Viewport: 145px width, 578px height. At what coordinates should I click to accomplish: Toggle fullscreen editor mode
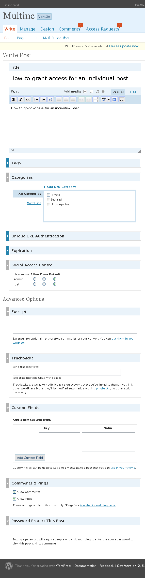(115, 100)
